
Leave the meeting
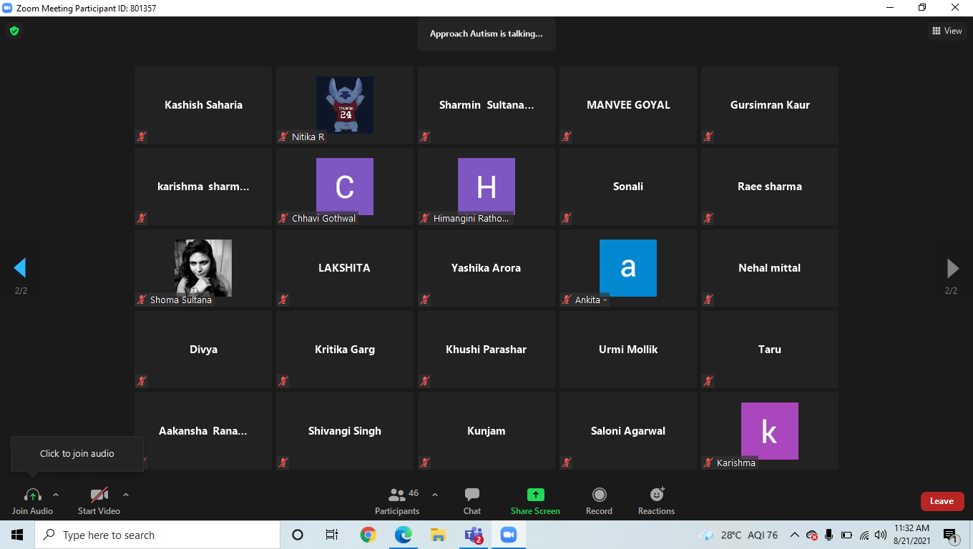942,501
